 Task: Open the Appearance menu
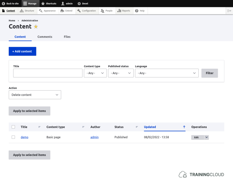tap(48, 11)
